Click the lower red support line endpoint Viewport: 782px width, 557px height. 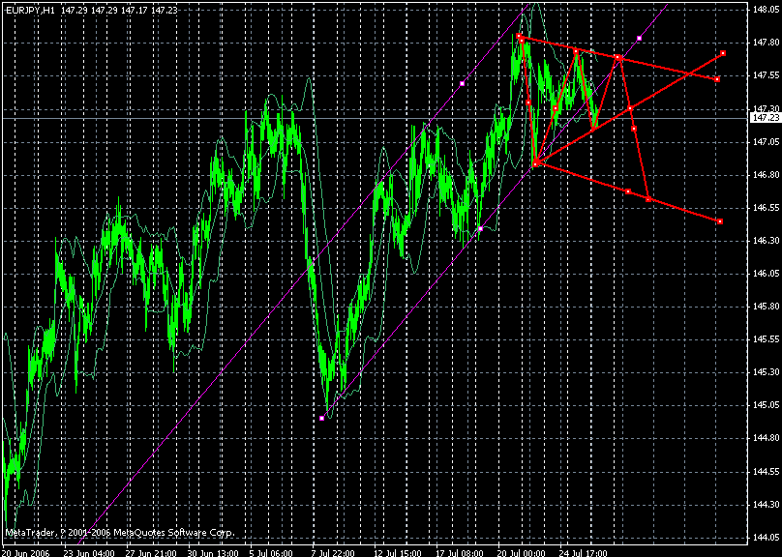point(720,222)
